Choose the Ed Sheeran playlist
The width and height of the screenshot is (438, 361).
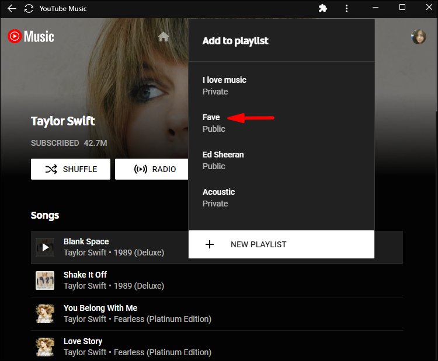[223, 160]
